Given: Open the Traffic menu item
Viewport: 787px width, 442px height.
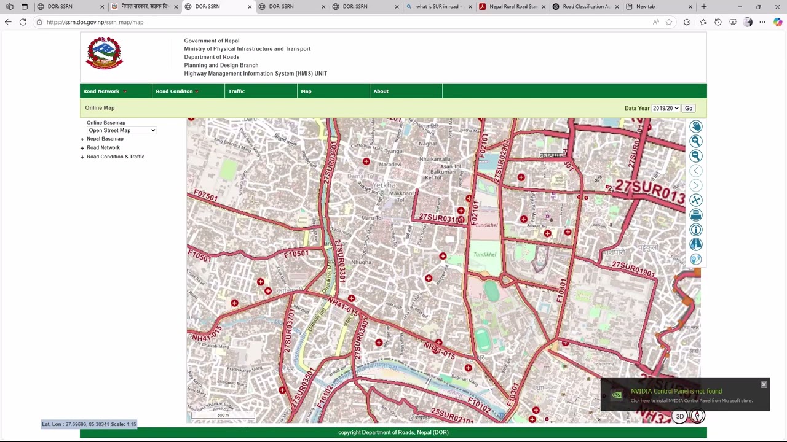Looking at the screenshot, I should pos(261,91).
